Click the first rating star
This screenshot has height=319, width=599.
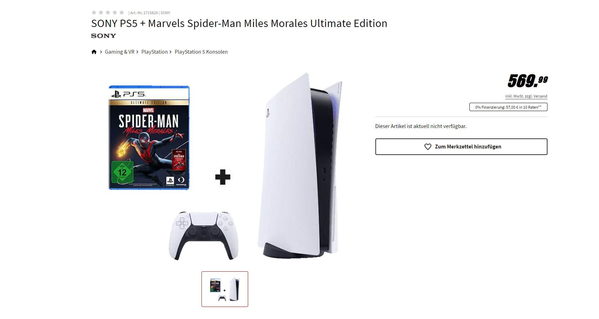pos(94,12)
